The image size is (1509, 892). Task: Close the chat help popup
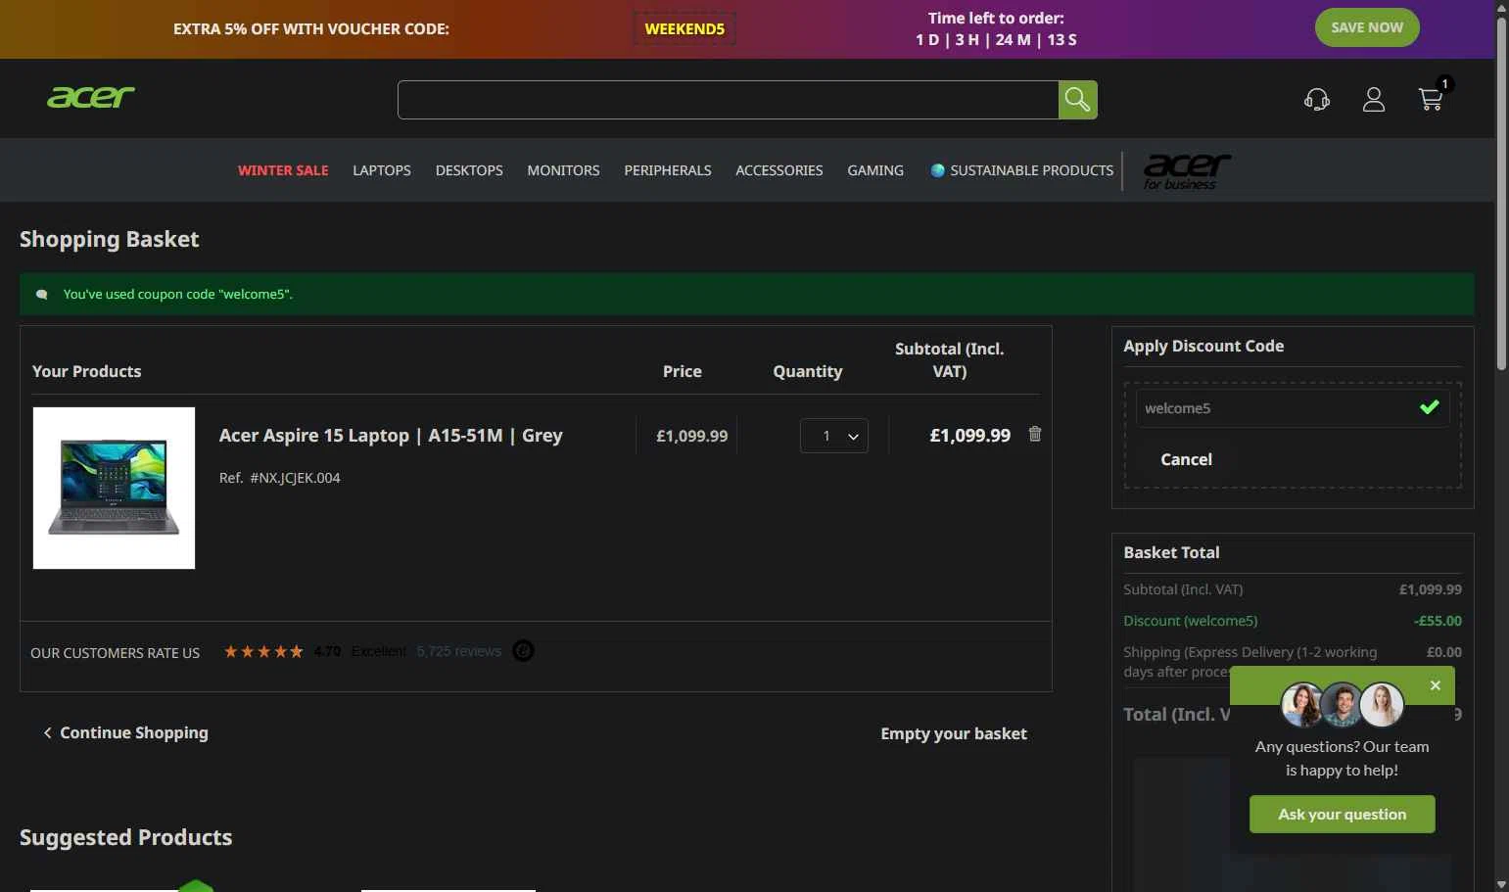(1435, 685)
